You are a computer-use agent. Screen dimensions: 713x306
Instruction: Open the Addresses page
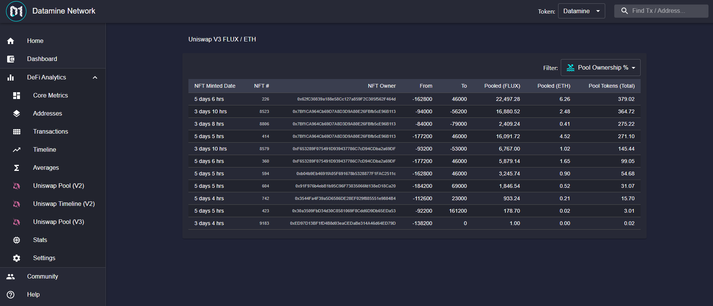[53, 114]
